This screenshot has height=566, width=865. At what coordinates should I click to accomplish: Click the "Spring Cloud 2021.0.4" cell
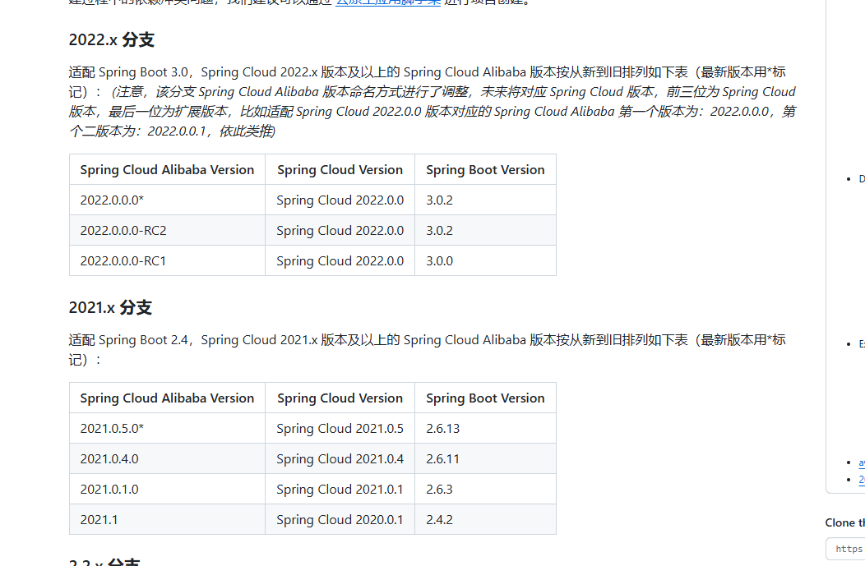(340, 458)
